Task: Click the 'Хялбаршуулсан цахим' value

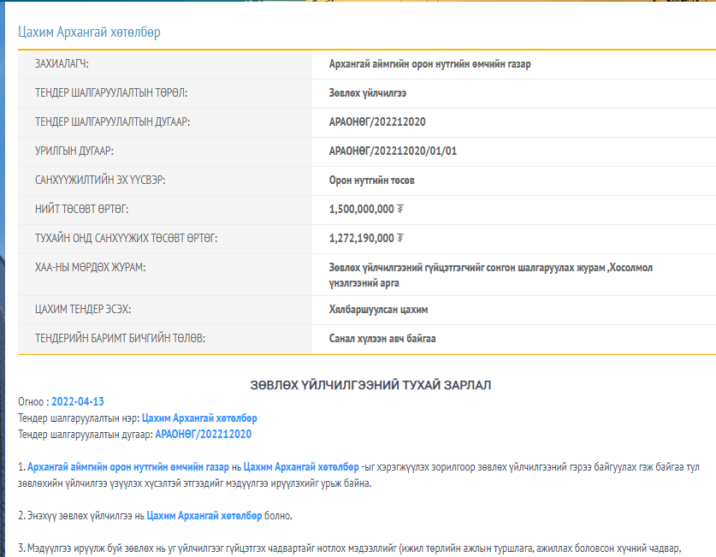Action: coord(378,309)
